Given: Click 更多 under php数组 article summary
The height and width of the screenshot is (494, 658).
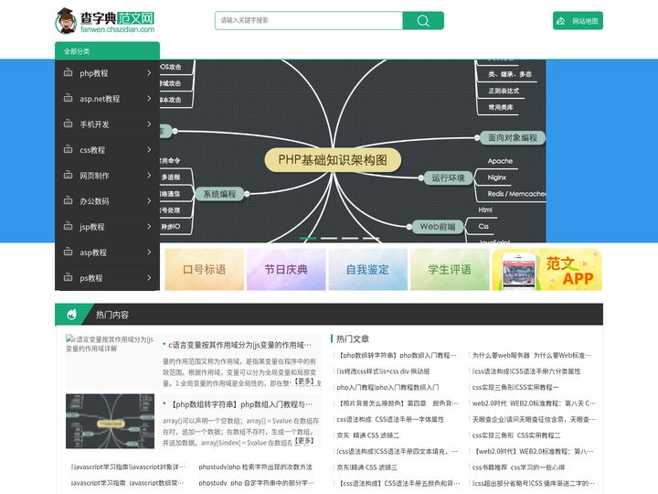Looking at the screenshot, I should [x=304, y=441].
